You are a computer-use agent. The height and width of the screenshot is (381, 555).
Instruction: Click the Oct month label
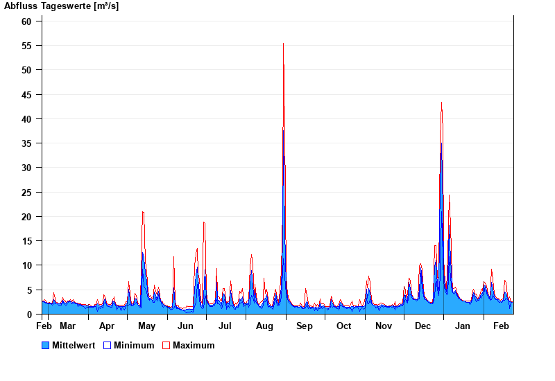(344, 326)
